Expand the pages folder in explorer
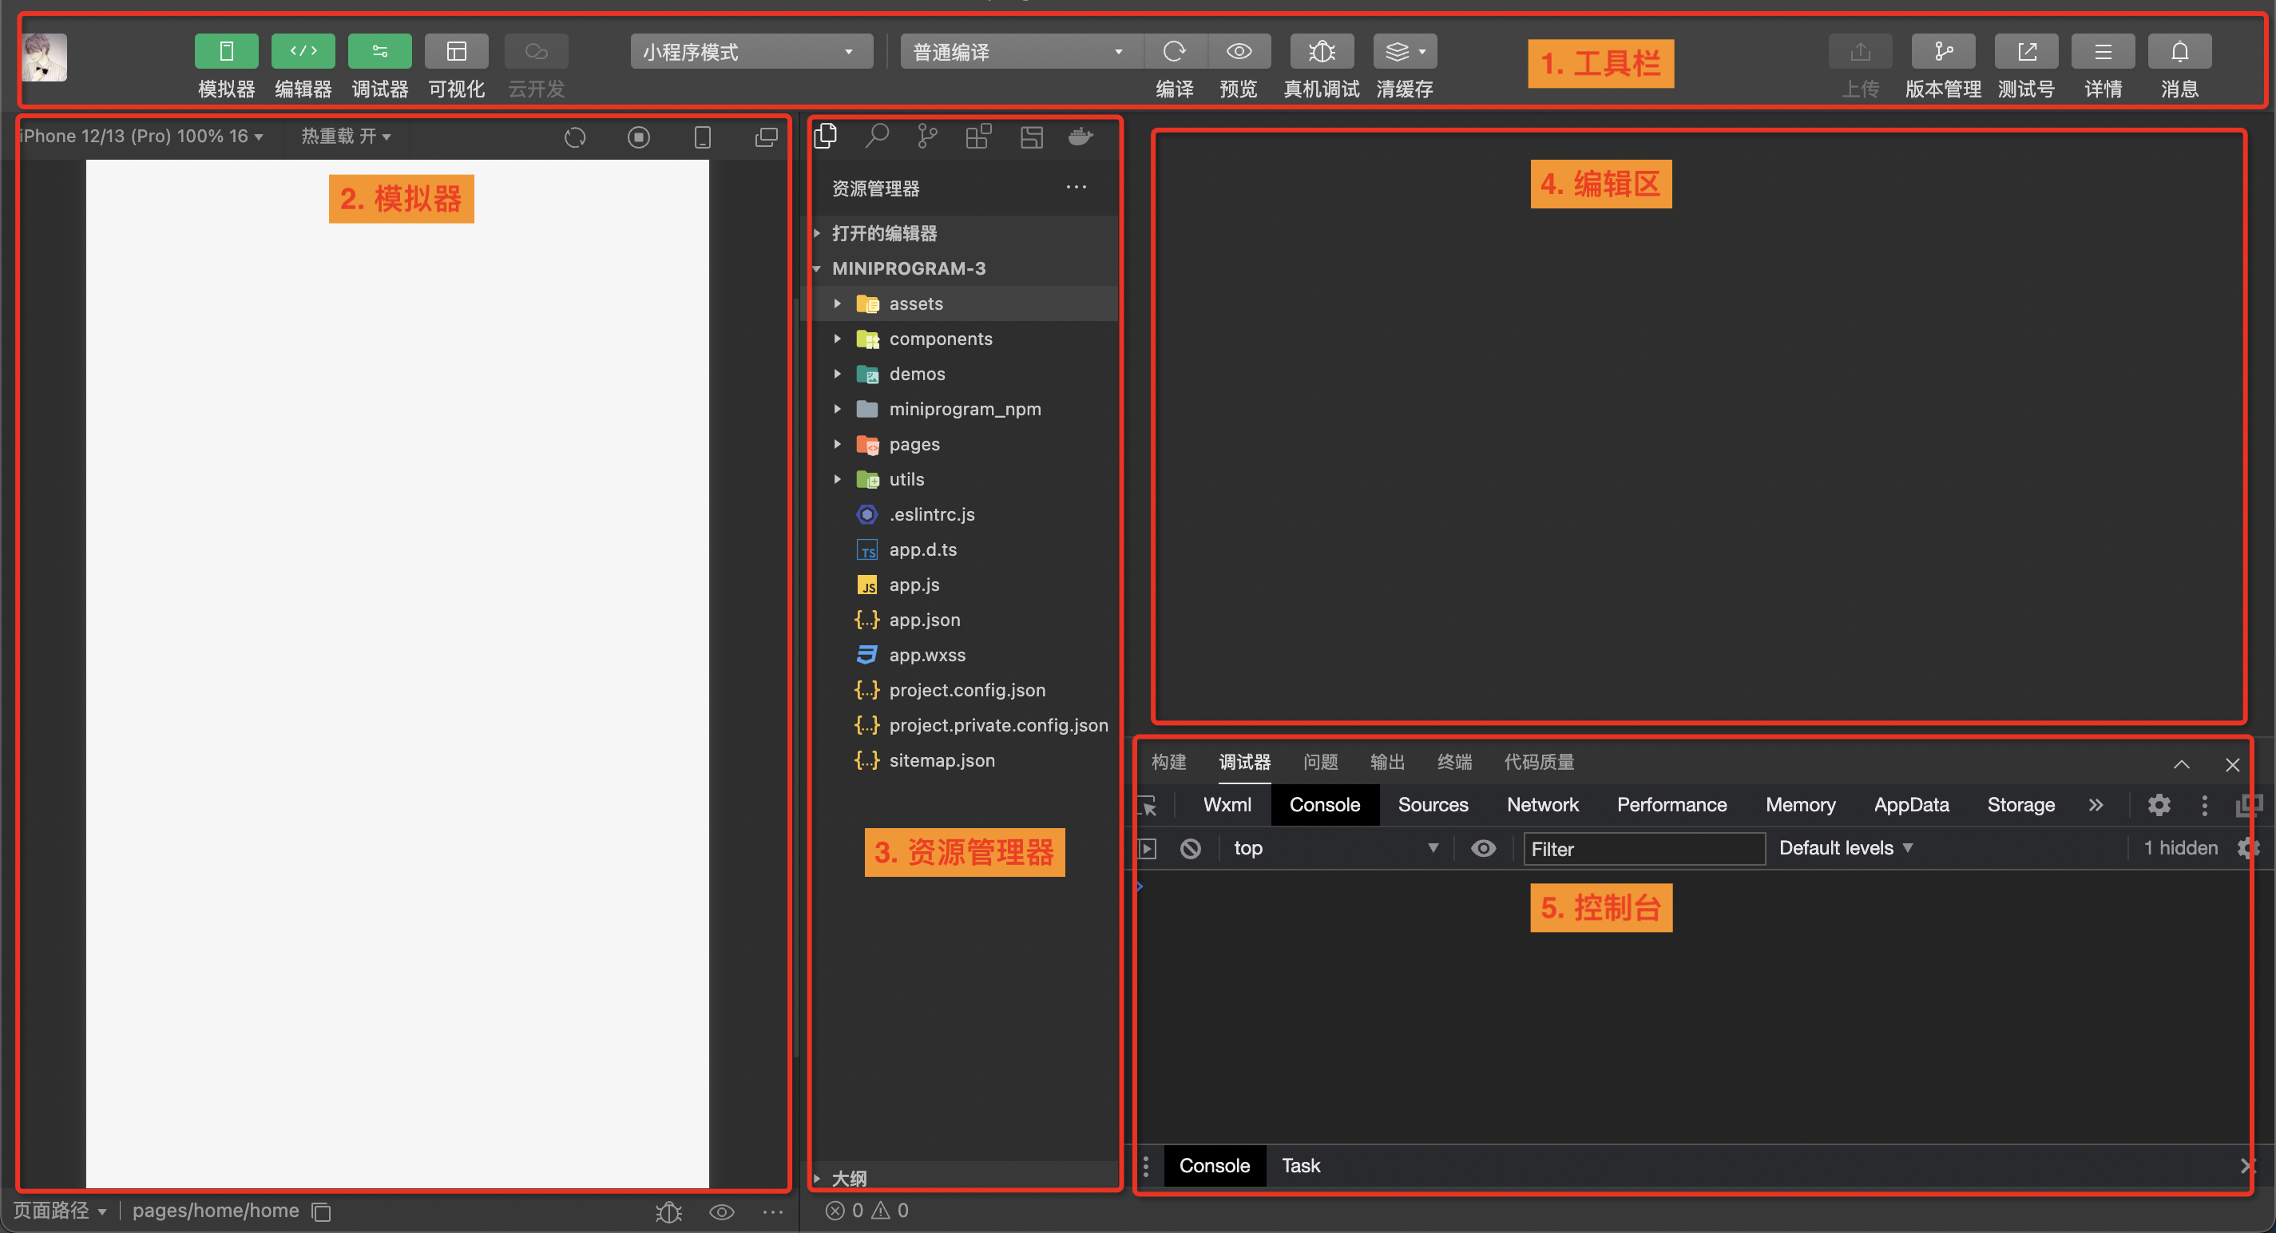 coord(914,444)
